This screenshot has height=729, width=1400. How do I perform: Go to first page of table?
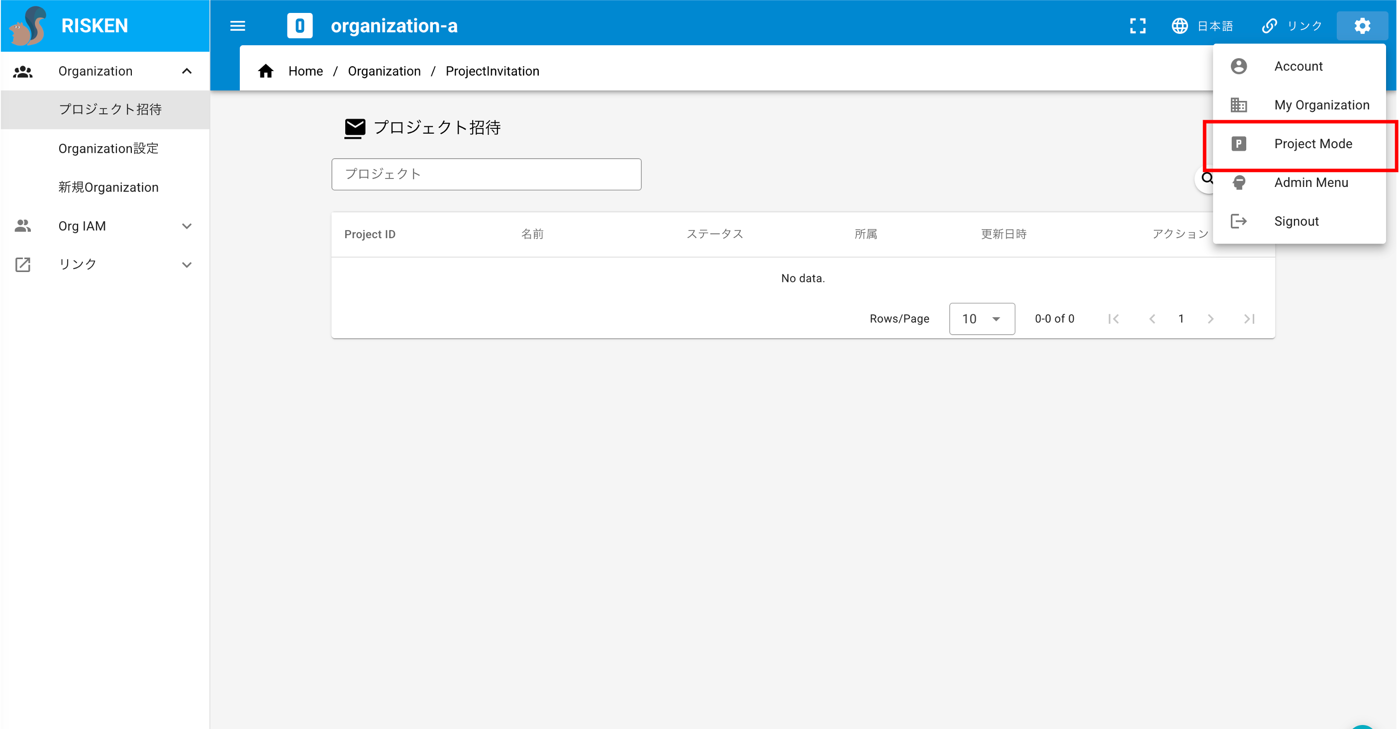click(1113, 319)
